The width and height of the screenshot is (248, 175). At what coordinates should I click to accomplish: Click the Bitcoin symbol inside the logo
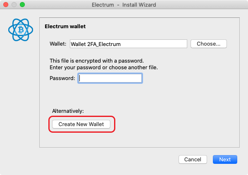[x=21, y=30]
